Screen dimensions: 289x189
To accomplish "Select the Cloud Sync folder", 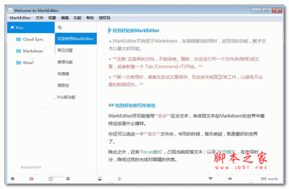I will [x=31, y=39].
